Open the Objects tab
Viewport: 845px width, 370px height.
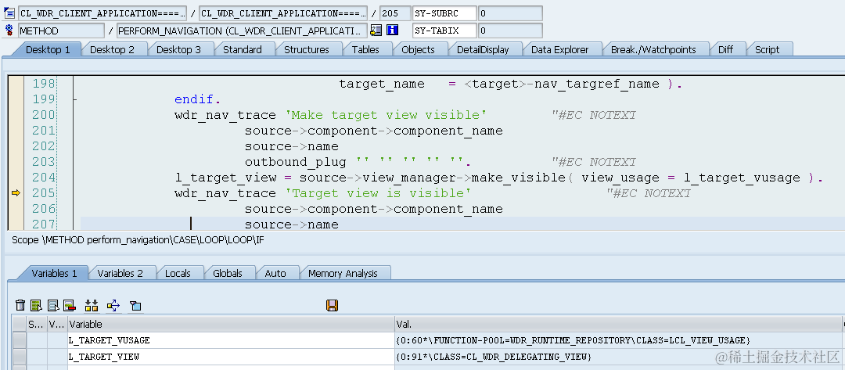coord(418,49)
